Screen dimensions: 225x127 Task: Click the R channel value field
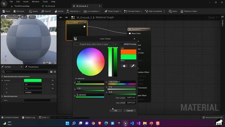click(x=90, y=82)
